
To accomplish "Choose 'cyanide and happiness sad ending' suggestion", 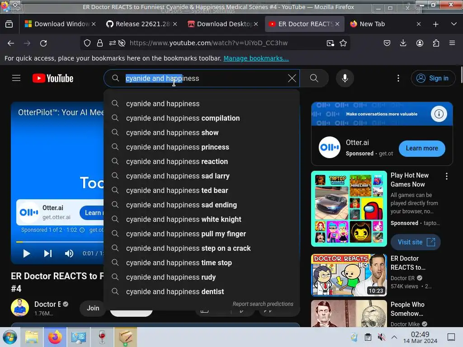I will [x=202, y=205].
